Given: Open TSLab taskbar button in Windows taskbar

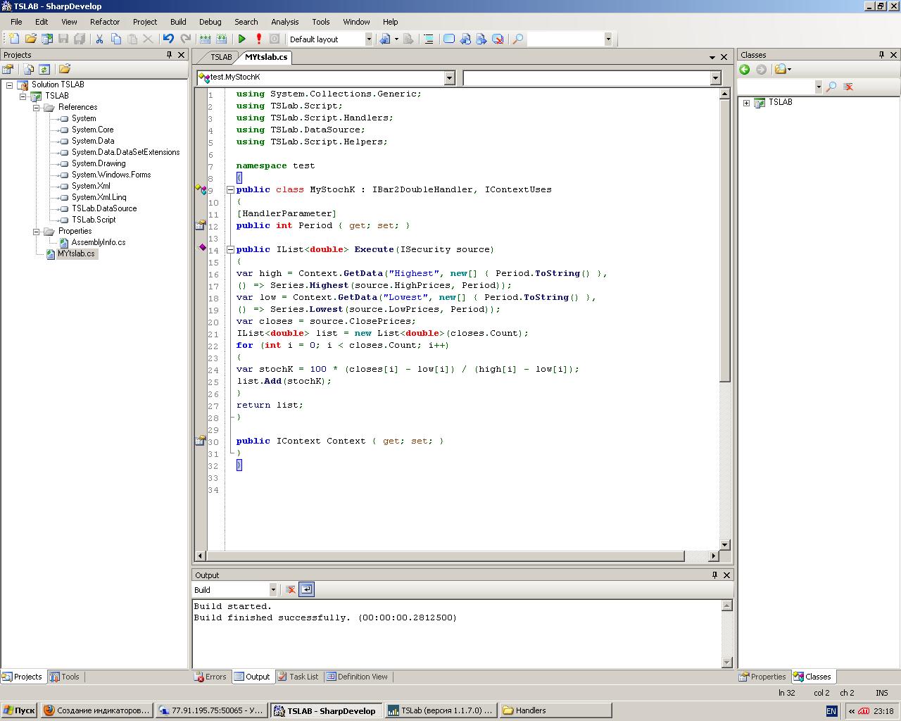Looking at the screenshot, I should pyautogui.click(x=441, y=710).
